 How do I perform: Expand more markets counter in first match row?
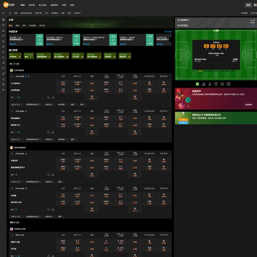(13, 97)
